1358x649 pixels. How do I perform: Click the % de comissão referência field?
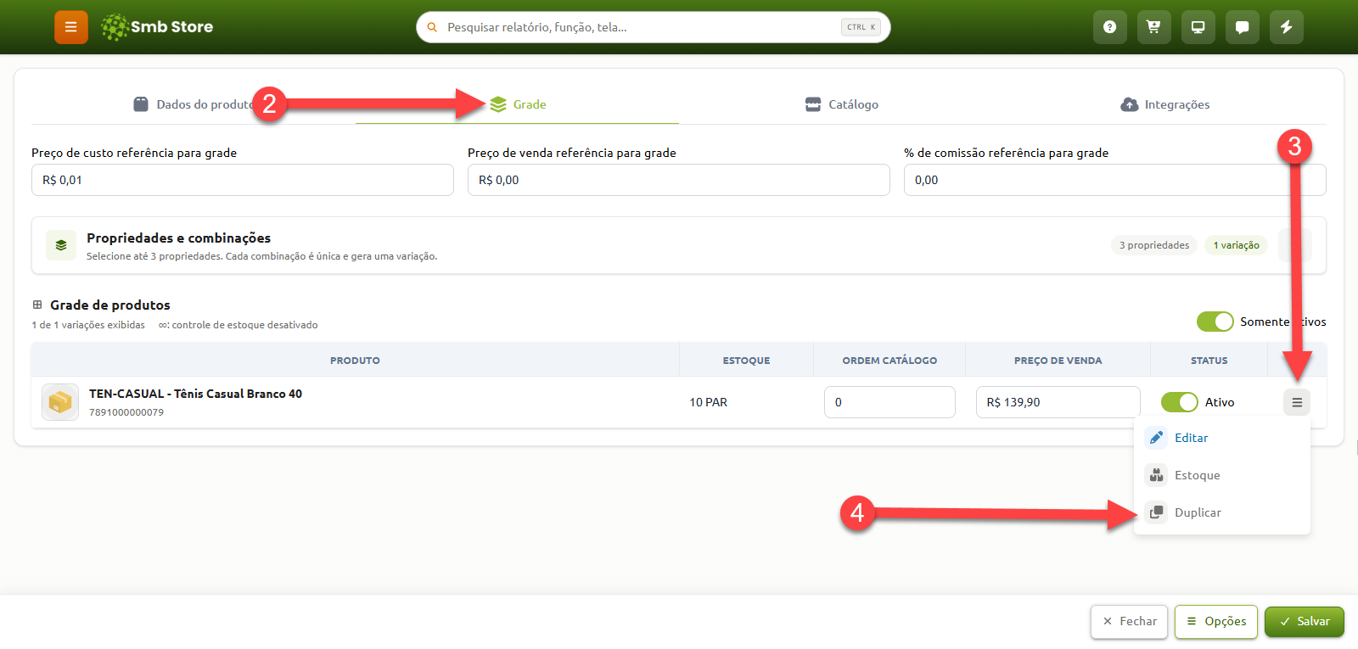coord(1115,180)
